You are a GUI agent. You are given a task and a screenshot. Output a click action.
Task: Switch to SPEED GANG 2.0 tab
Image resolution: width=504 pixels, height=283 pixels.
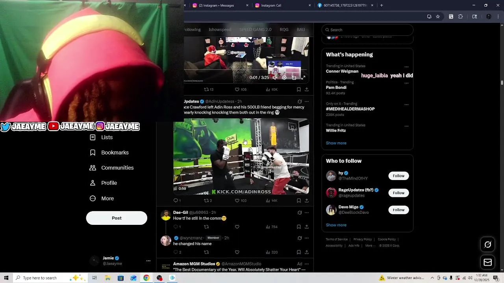(x=256, y=30)
